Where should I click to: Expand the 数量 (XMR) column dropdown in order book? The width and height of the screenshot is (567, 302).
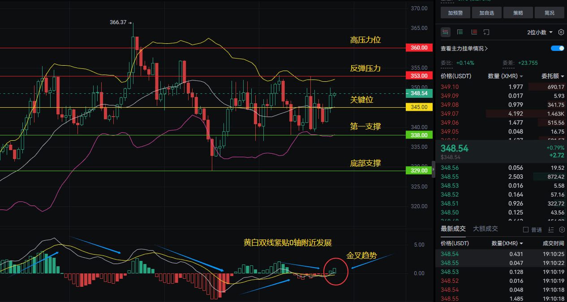click(505, 76)
